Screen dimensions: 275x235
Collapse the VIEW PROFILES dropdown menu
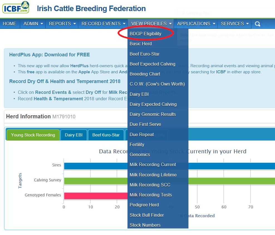(x=151, y=24)
